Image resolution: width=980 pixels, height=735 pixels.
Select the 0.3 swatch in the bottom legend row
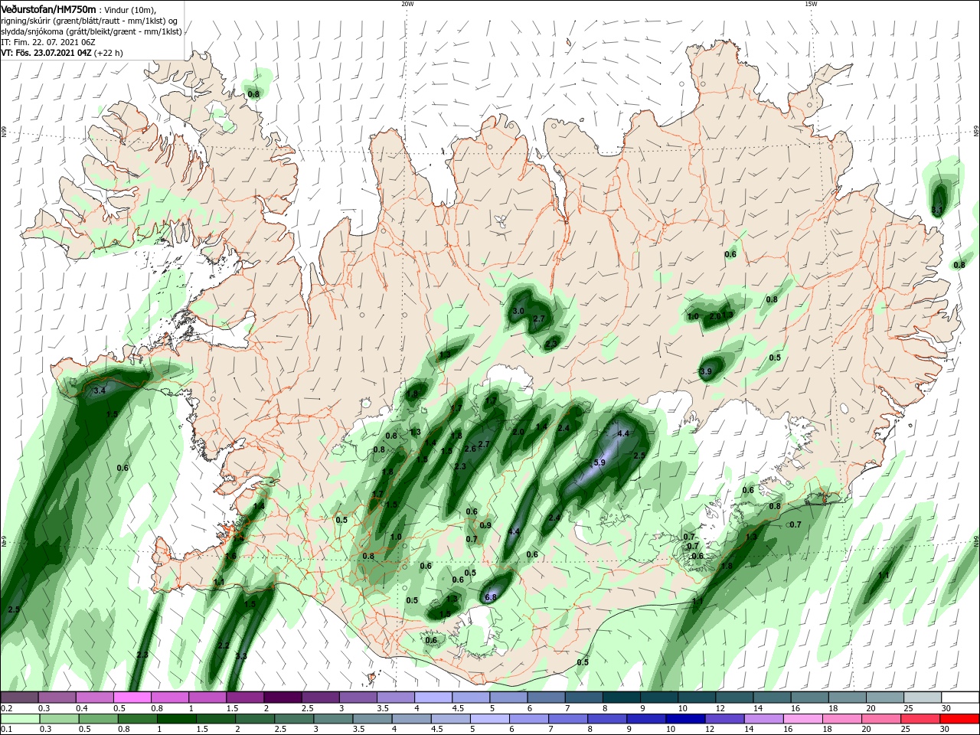click(59, 719)
